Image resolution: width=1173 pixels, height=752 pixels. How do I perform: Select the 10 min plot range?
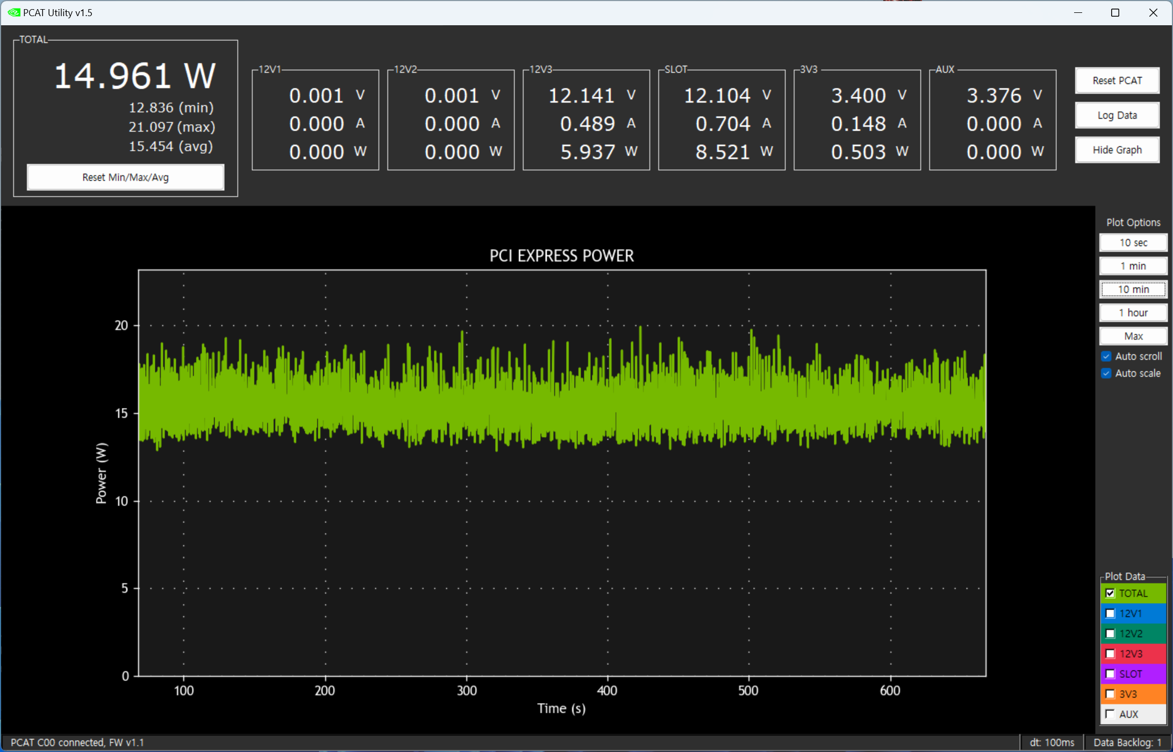pyautogui.click(x=1133, y=289)
